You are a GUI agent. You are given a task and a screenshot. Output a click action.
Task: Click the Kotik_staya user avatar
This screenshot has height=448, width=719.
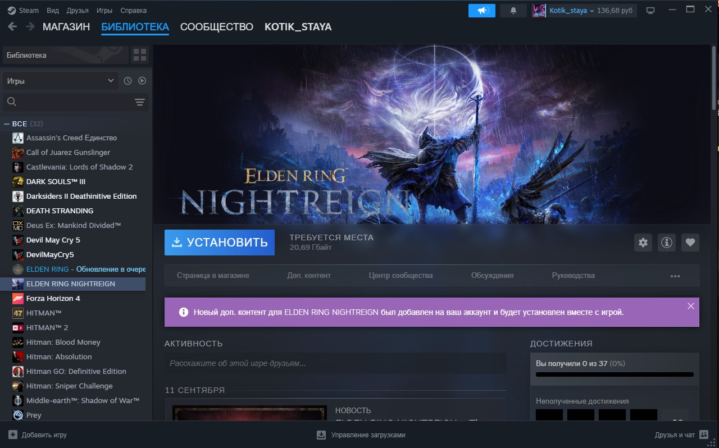539,10
